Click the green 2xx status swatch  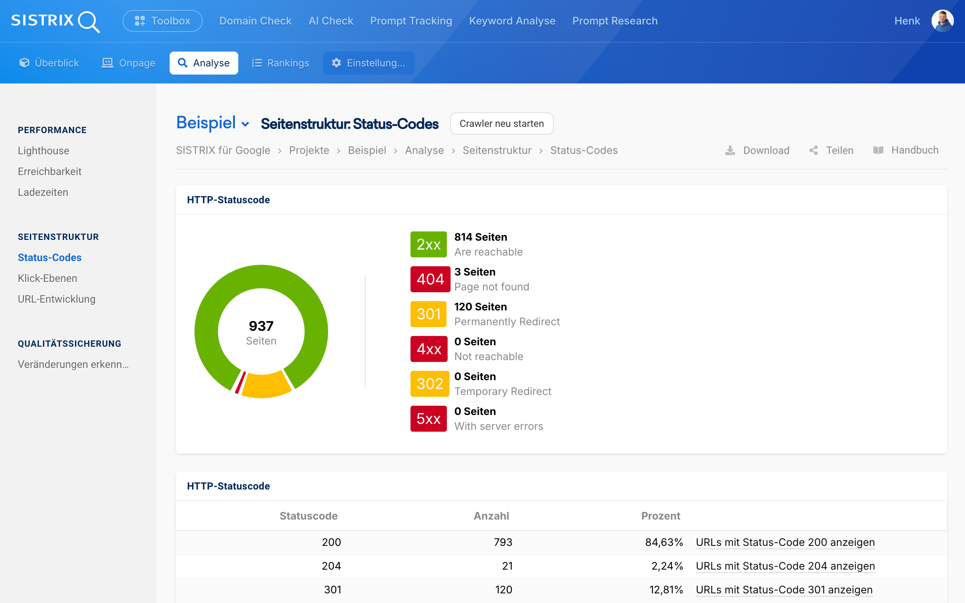pos(428,244)
